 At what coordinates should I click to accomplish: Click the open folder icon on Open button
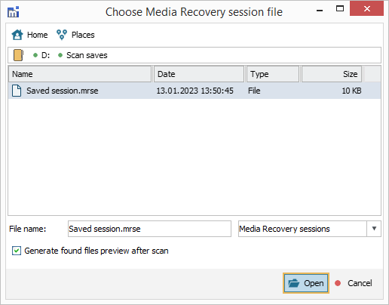293,283
